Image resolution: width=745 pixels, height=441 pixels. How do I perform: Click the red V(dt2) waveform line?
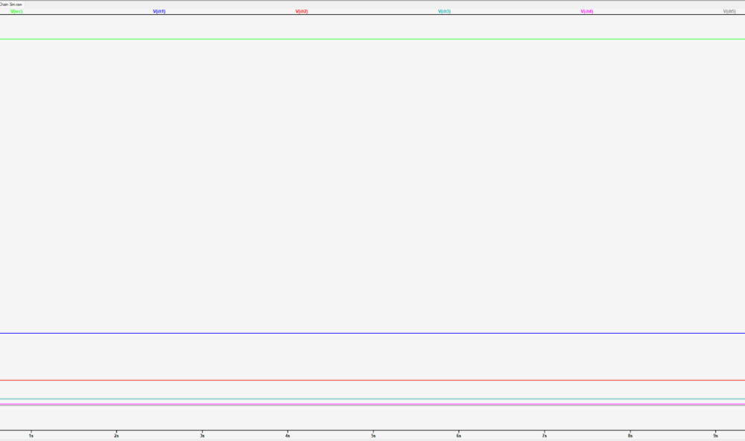372,380
